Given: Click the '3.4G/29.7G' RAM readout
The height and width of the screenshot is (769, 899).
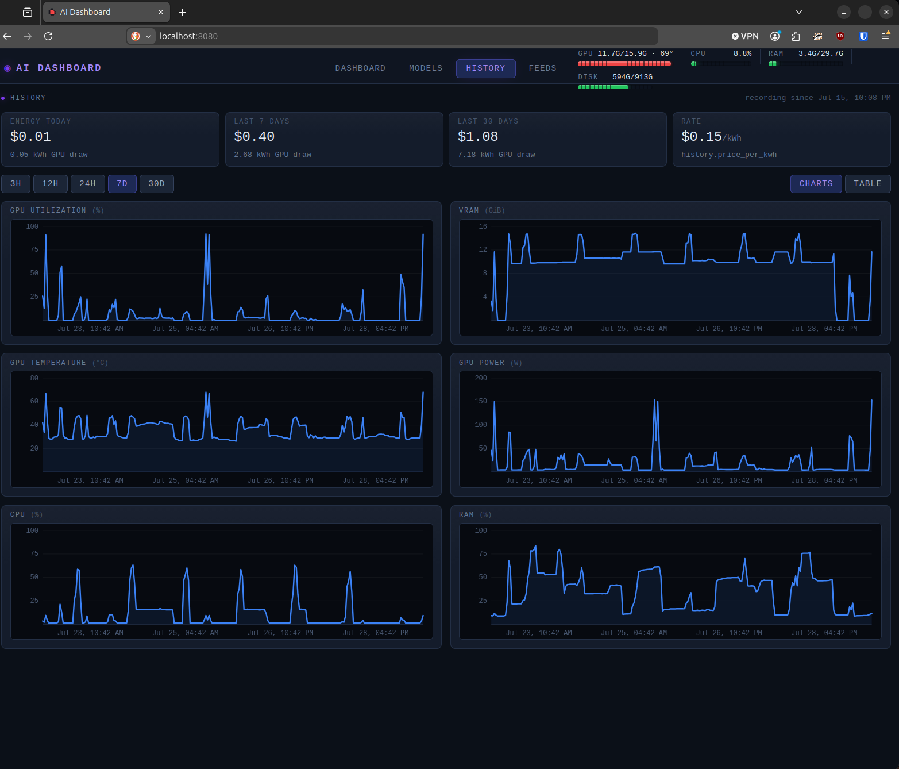Looking at the screenshot, I should [x=821, y=53].
